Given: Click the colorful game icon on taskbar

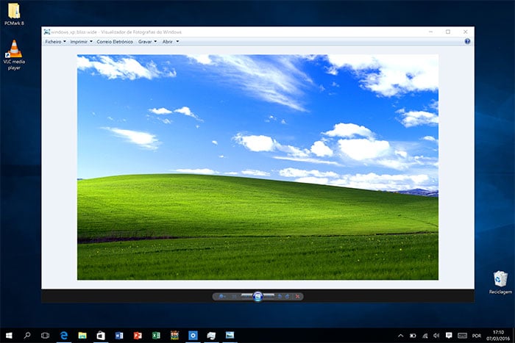Looking at the screenshot, I should [174, 335].
